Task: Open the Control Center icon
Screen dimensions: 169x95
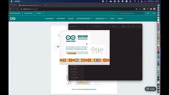Action: pyautogui.click(x=142, y=1)
